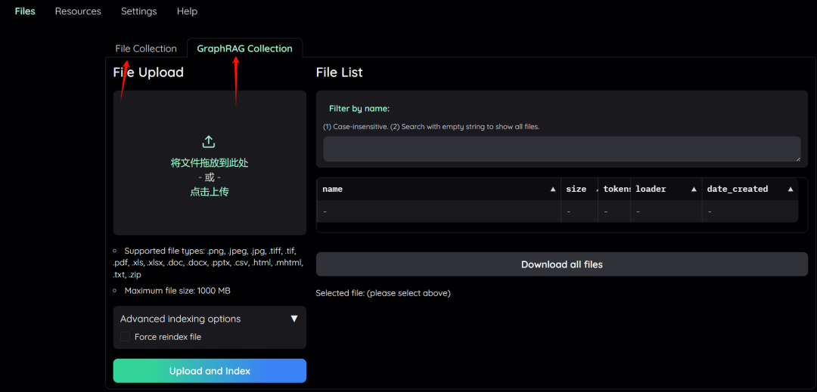Go to the Resources tab
The width and height of the screenshot is (817, 392).
tap(78, 11)
